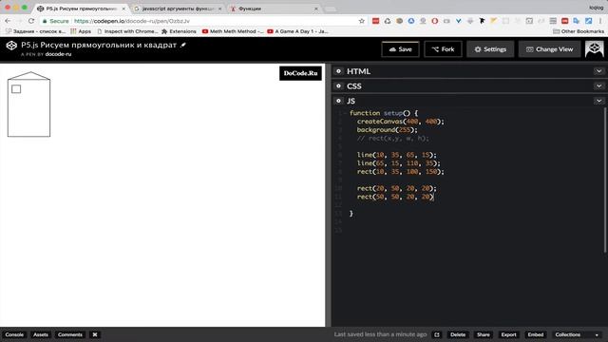Open the Console panel

14,334
